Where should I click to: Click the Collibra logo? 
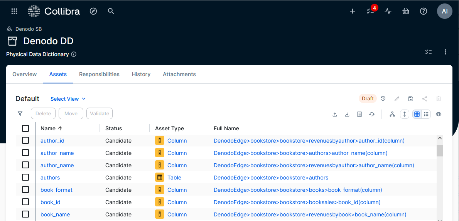point(54,12)
